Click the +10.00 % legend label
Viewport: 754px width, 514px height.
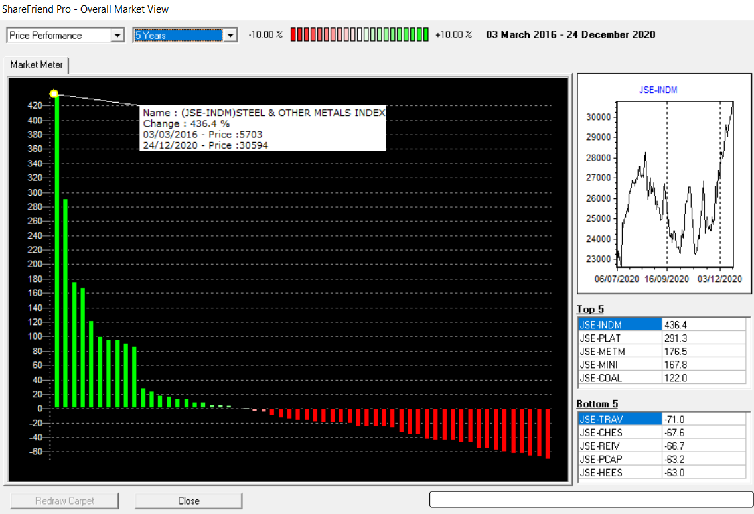[x=453, y=34]
